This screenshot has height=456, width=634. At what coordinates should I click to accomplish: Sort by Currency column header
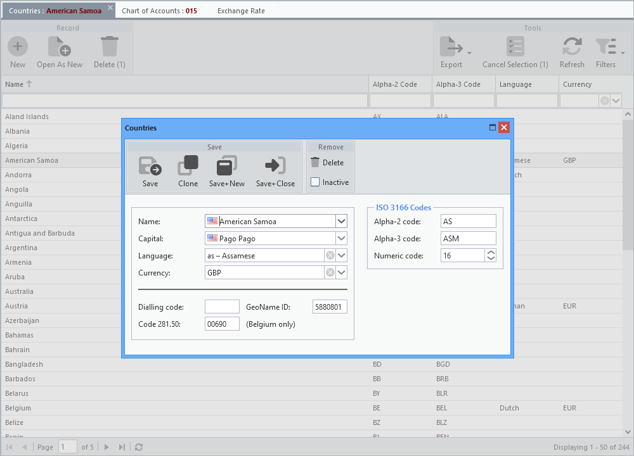pyautogui.click(x=591, y=84)
